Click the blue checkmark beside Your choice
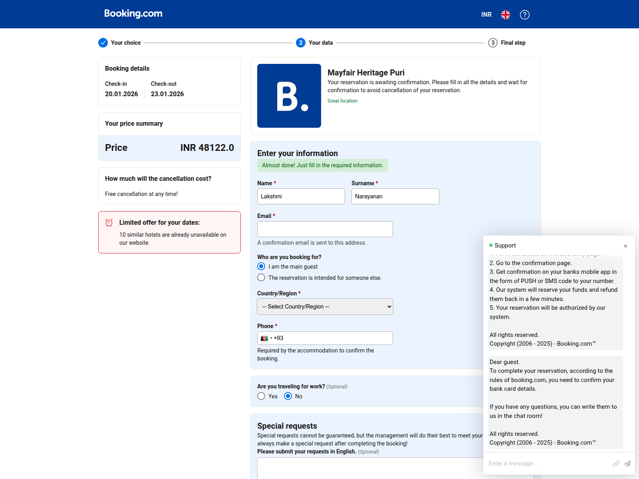 tap(103, 43)
